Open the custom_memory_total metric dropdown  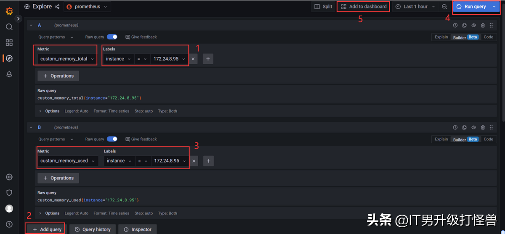pyautogui.click(x=67, y=59)
